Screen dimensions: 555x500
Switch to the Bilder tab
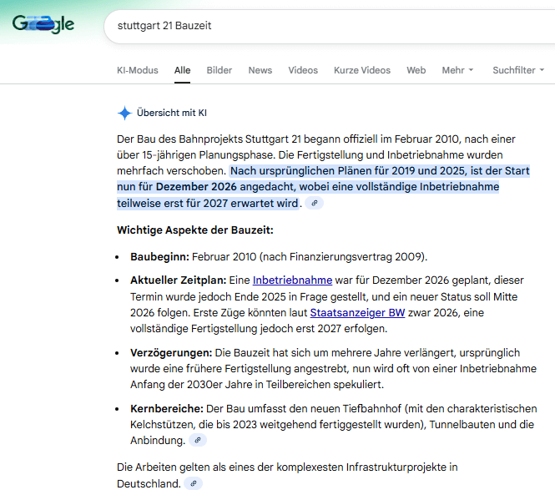[x=219, y=70]
